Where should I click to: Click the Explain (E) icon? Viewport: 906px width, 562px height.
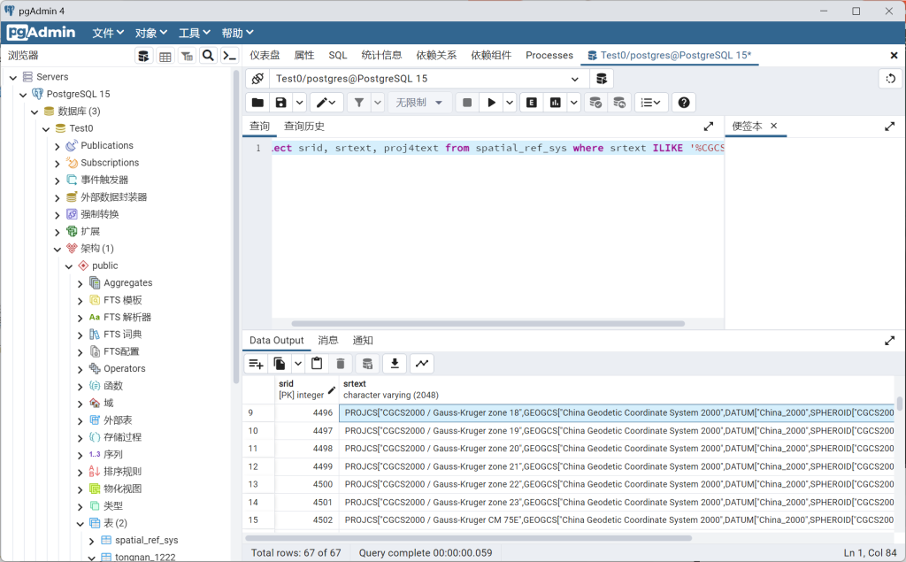coord(532,103)
